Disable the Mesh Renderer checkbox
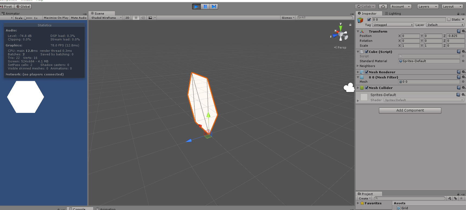This screenshot has width=466, height=210. click(366, 72)
